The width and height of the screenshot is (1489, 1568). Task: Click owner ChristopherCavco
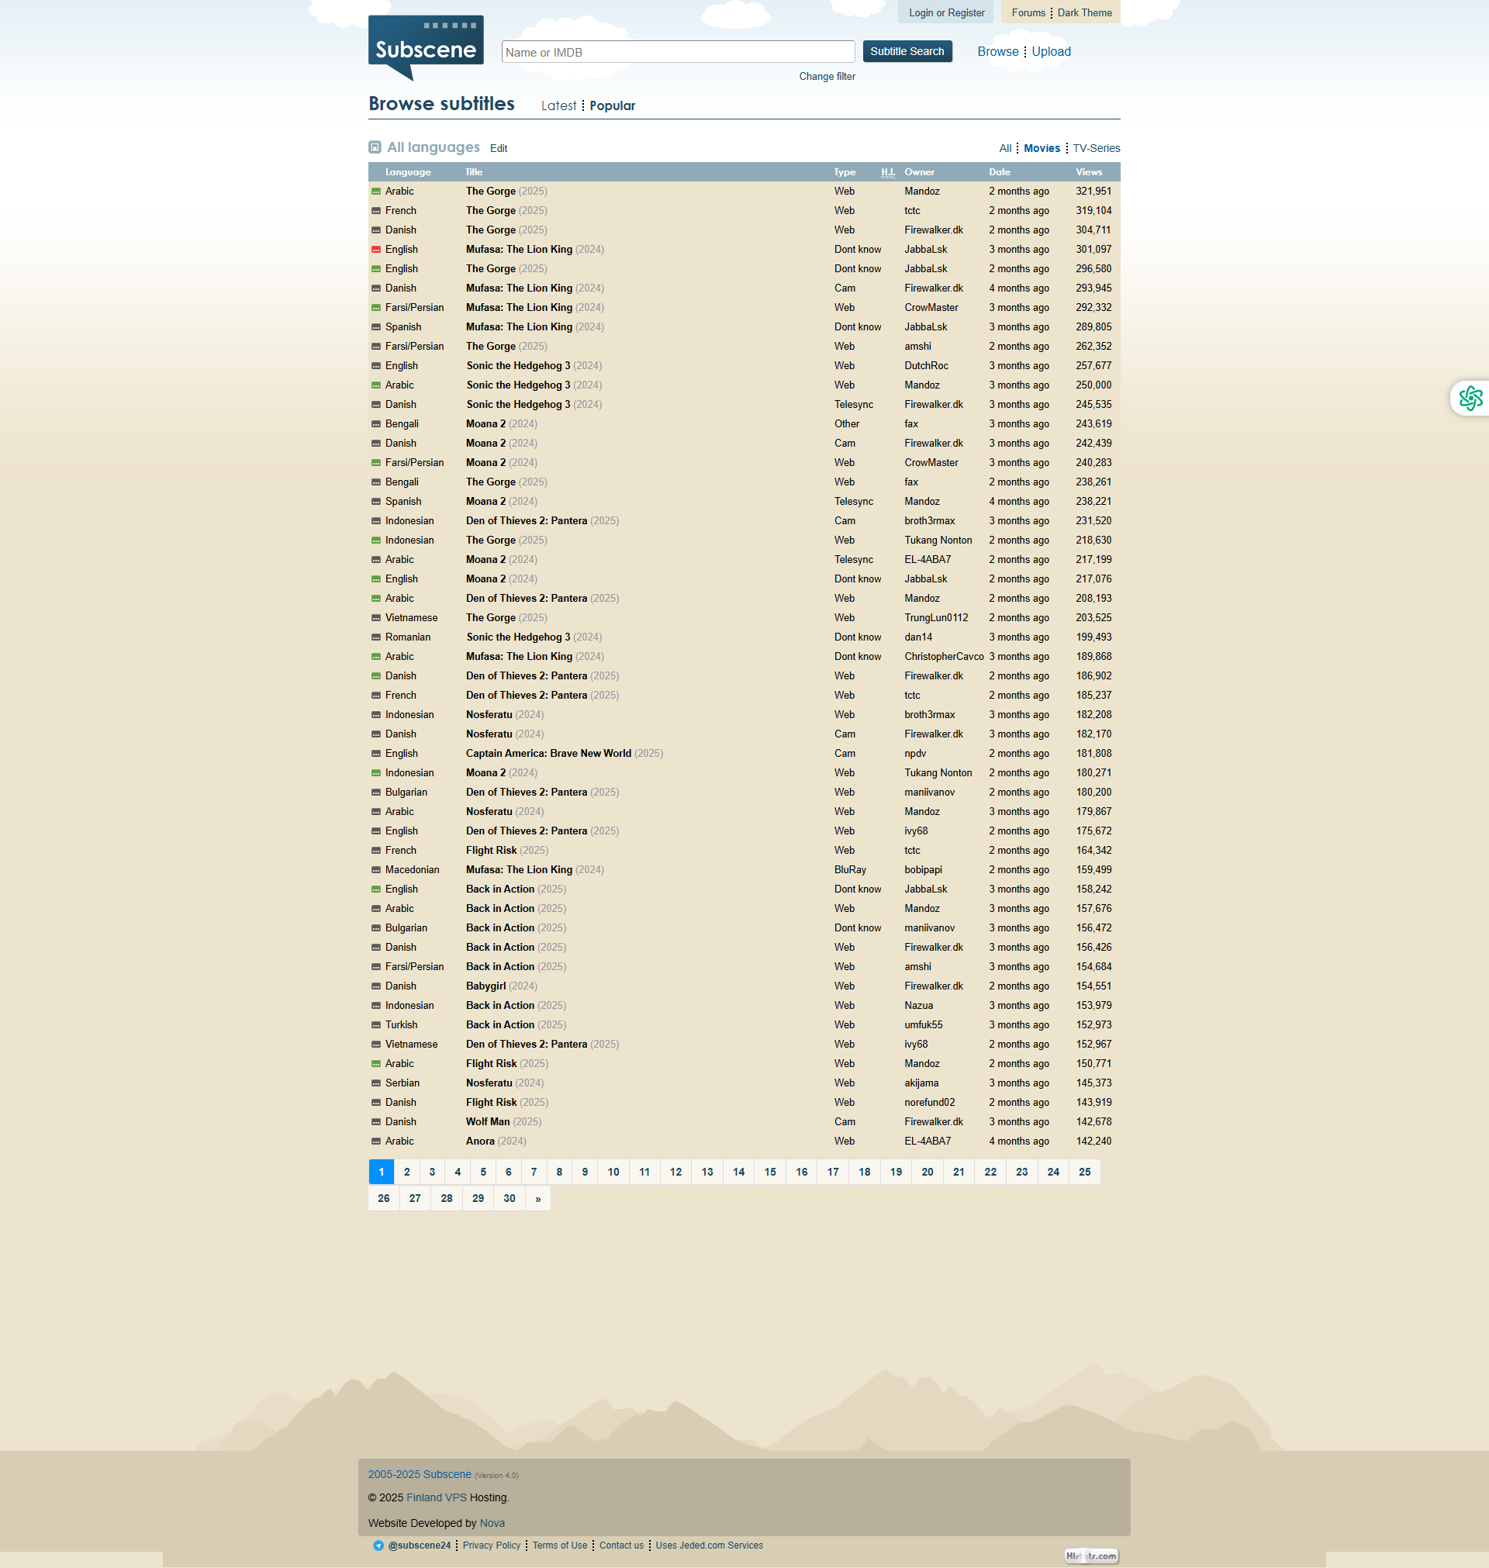(944, 657)
